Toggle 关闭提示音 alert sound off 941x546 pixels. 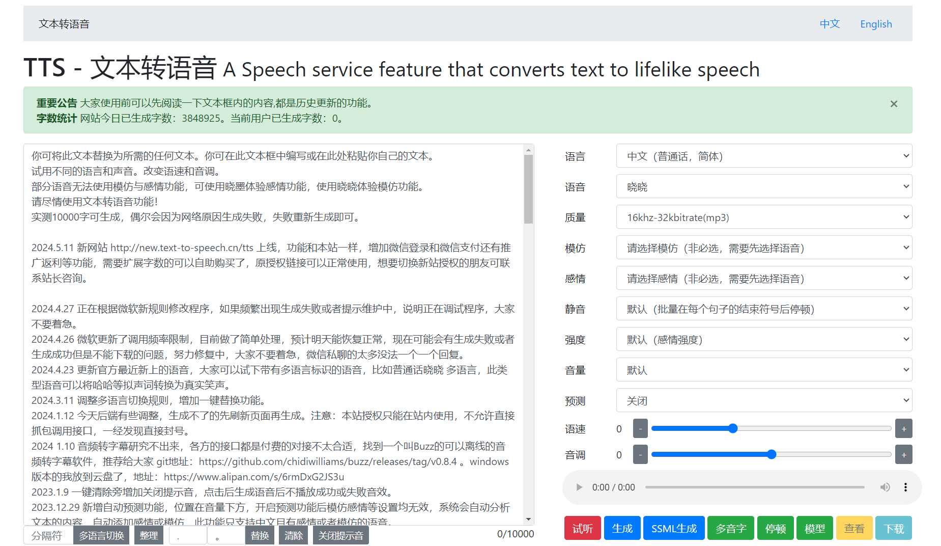340,535
